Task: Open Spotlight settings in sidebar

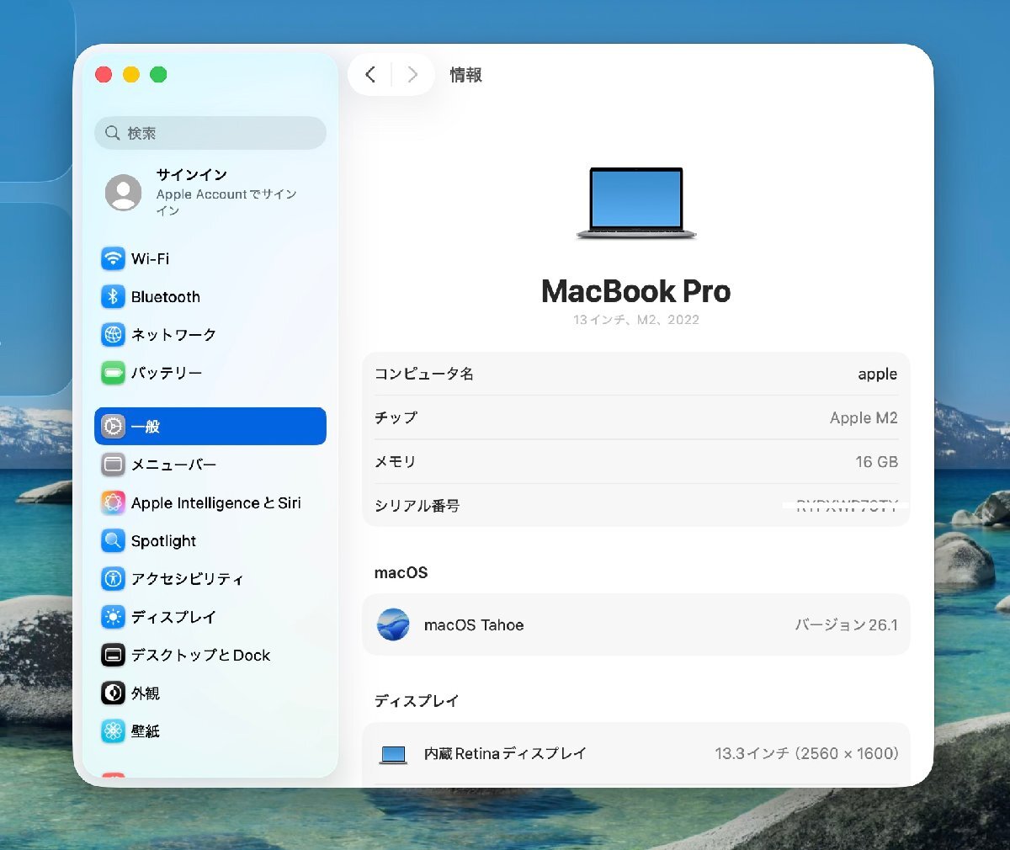Action: 210,540
